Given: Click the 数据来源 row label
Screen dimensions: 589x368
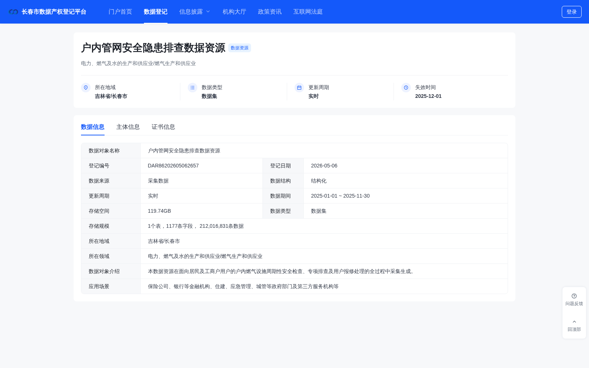Looking at the screenshot, I should click(x=99, y=181).
